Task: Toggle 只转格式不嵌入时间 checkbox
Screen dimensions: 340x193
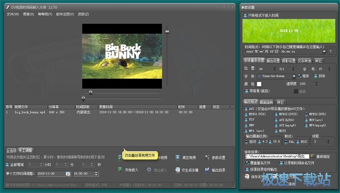Action: point(245,15)
